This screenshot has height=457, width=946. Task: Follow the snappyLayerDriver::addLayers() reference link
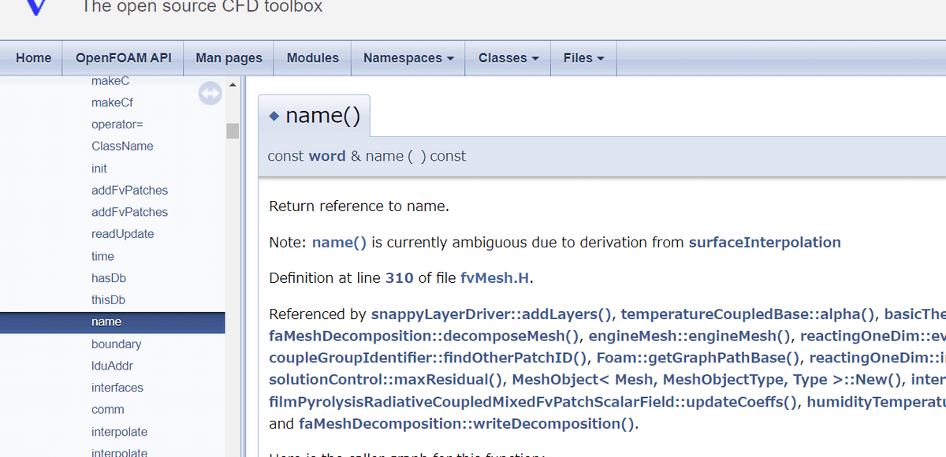491,314
